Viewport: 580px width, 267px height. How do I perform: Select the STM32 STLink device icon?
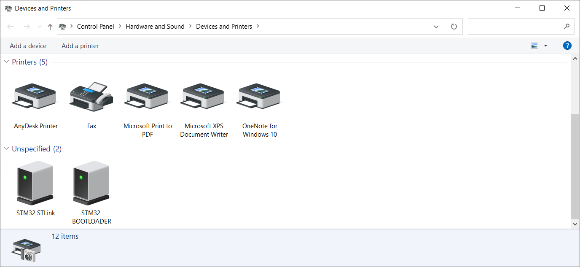(x=35, y=183)
